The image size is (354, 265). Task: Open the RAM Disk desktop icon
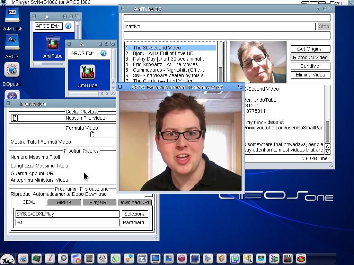point(12,16)
